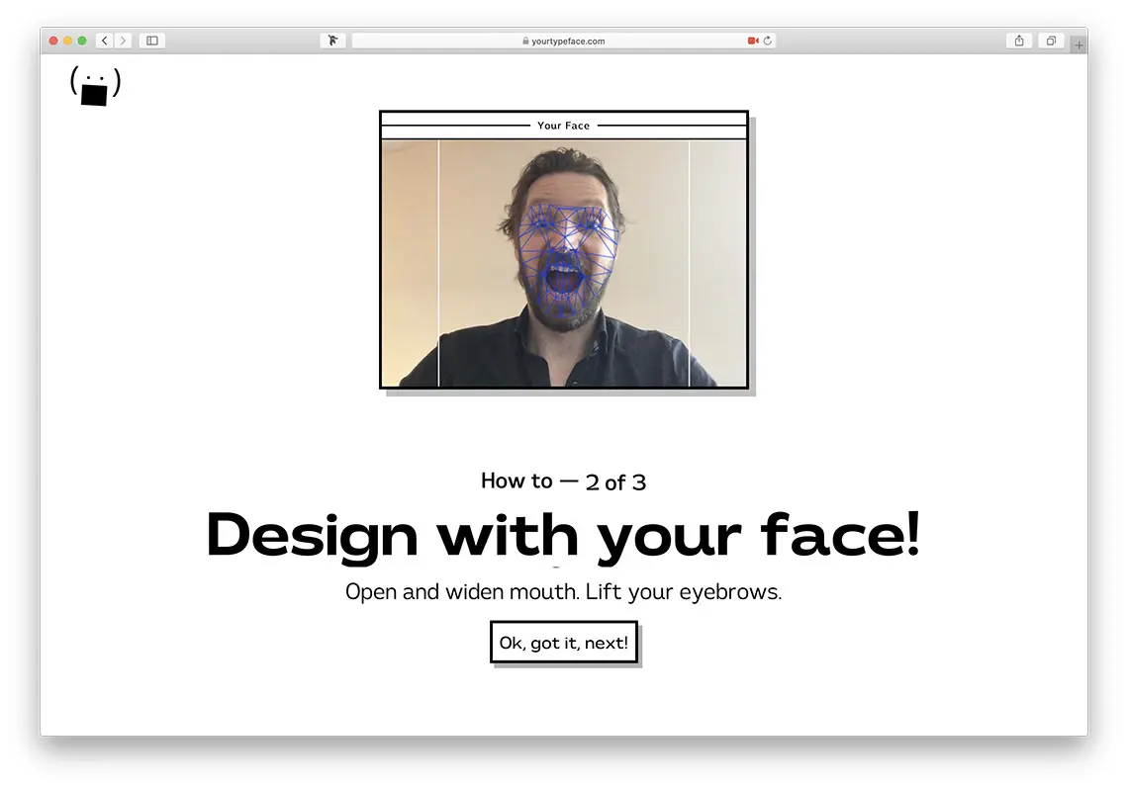Screen dimensions: 1128x789
Task: Click the Safari back arrow
Action: [105, 41]
